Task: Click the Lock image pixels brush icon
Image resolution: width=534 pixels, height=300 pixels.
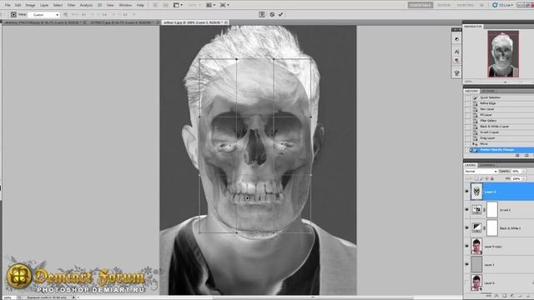Action: 481,178
